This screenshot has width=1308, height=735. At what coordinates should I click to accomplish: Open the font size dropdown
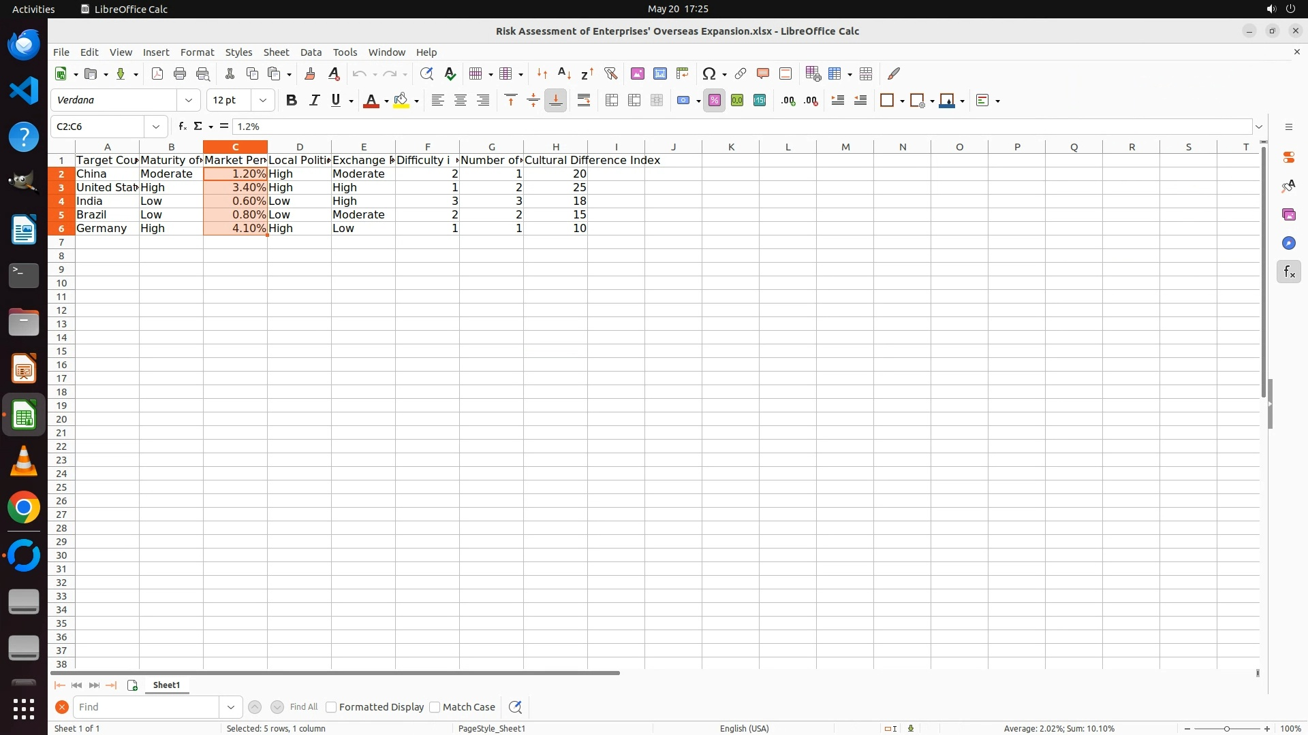[263, 101]
